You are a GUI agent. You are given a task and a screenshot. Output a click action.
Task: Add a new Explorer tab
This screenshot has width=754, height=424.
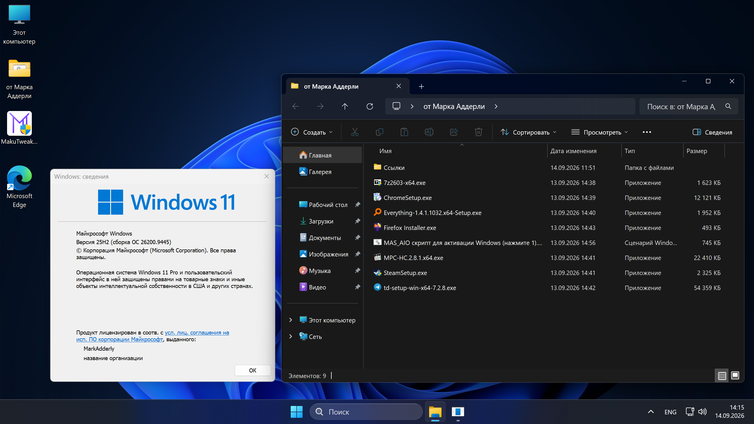(x=421, y=86)
